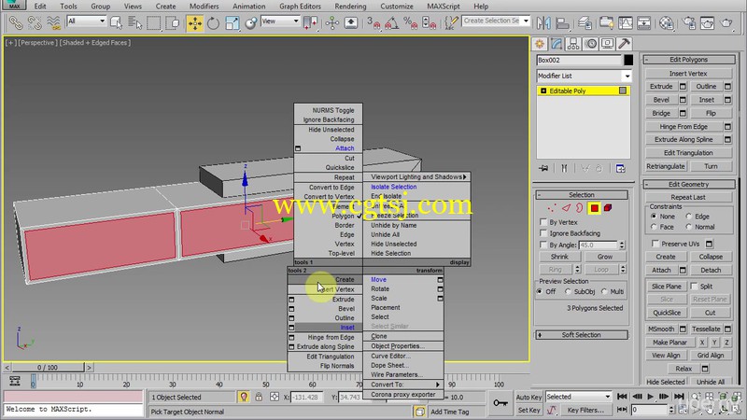This screenshot has width=747, height=420.
Task: Collapse the Edit Geometry rollout
Action: tap(689, 184)
